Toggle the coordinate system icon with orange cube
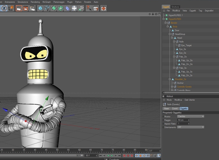The image size is (219, 160). tap(11, 8)
